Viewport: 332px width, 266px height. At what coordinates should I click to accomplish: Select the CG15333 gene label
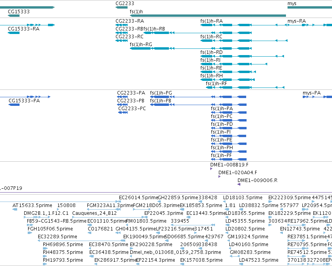pos(19,11)
